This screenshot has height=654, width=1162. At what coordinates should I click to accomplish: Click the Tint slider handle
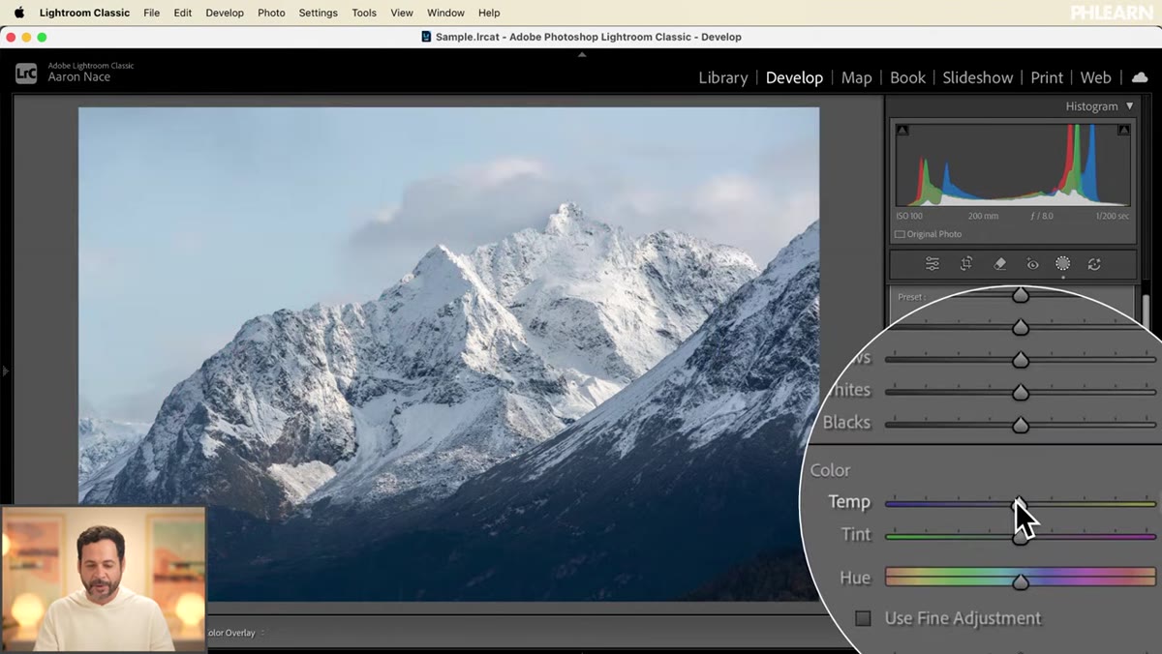tap(1020, 538)
